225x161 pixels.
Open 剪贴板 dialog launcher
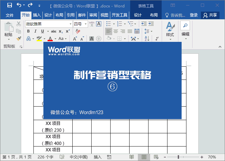click(x=21, y=47)
